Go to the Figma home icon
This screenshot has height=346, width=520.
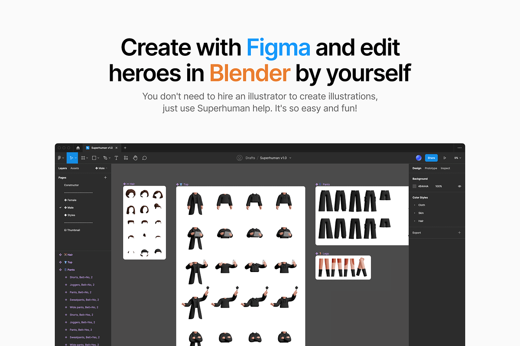tap(78, 147)
